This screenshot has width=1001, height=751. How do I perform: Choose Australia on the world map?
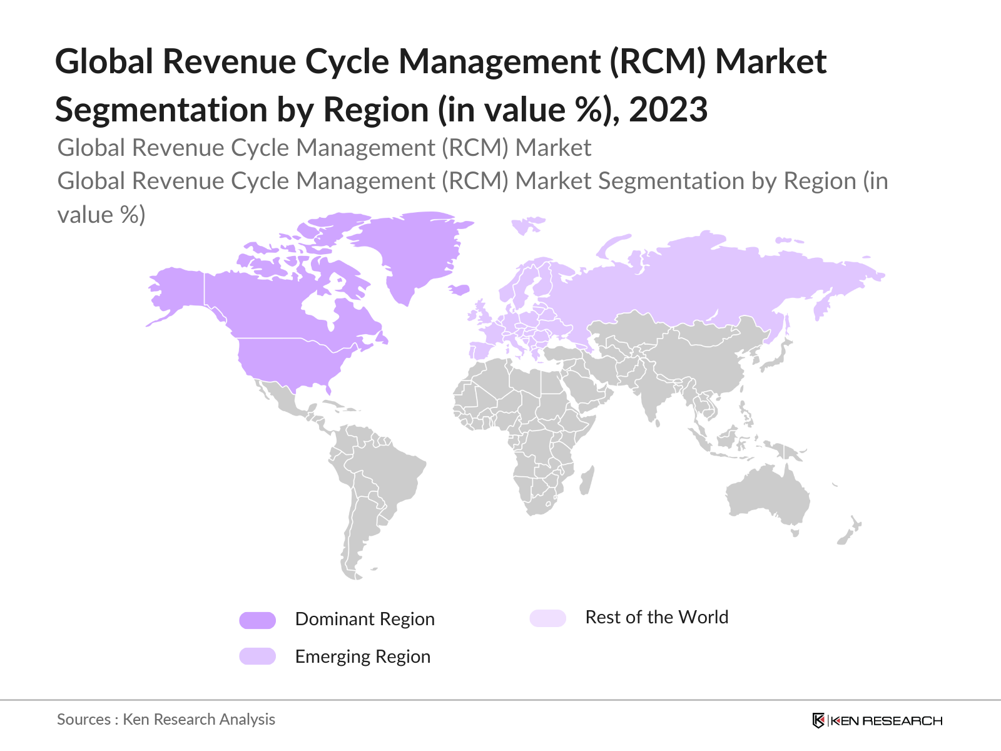766,494
